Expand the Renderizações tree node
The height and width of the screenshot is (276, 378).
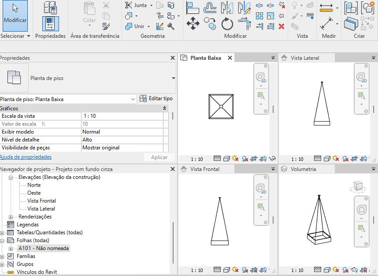point(11,217)
